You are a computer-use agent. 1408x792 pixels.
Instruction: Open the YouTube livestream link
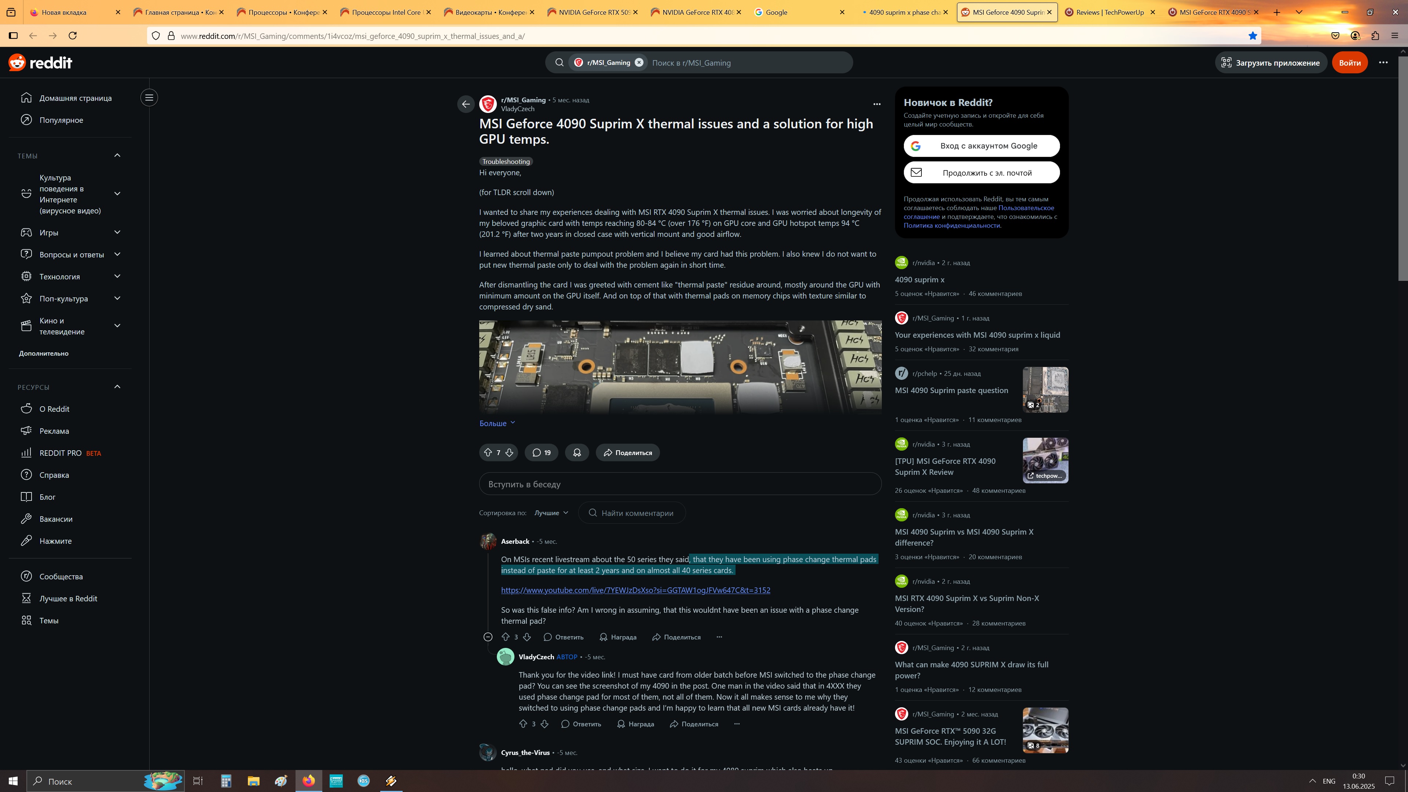point(635,590)
